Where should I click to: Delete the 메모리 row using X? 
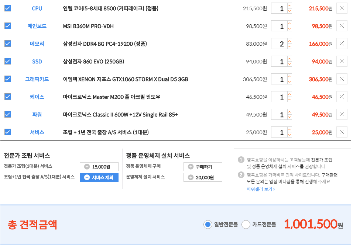tap(342, 44)
